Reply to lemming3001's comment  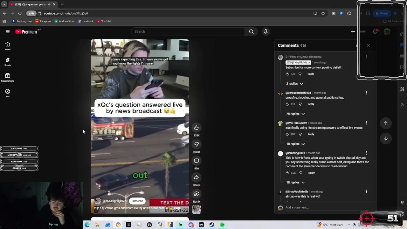(311, 173)
